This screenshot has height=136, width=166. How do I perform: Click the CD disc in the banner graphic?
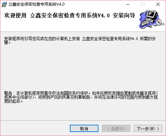(159, 22)
